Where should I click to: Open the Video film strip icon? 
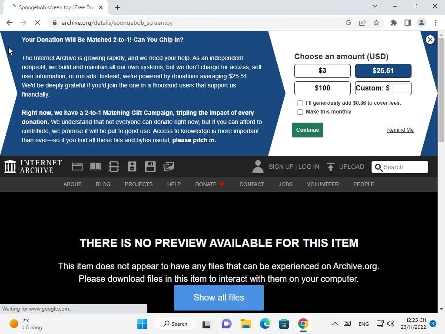coord(114,167)
